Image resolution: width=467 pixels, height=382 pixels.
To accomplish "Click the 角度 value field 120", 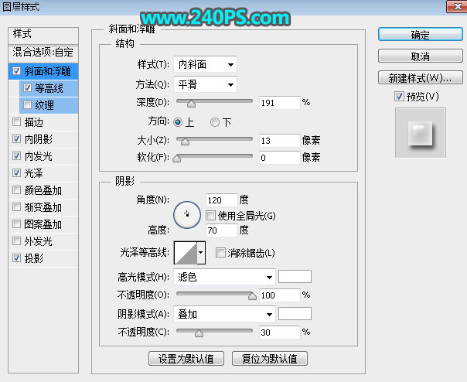I will [x=221, y=200].
